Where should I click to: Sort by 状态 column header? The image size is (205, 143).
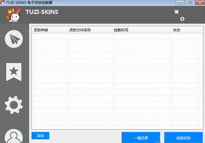pyautogui.click(x=184, y=30)
